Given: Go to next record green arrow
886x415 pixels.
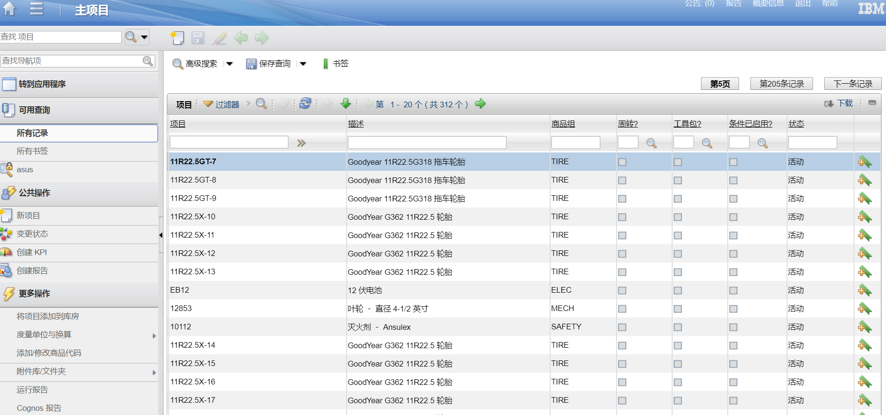Looking at the screenshot, I should tap(261, 38).
